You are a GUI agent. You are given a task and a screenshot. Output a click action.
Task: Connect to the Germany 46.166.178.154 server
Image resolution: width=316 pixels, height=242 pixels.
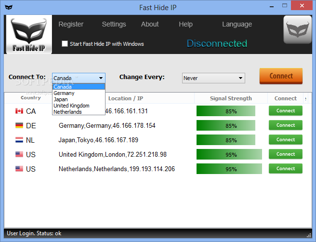pos(286,125)
